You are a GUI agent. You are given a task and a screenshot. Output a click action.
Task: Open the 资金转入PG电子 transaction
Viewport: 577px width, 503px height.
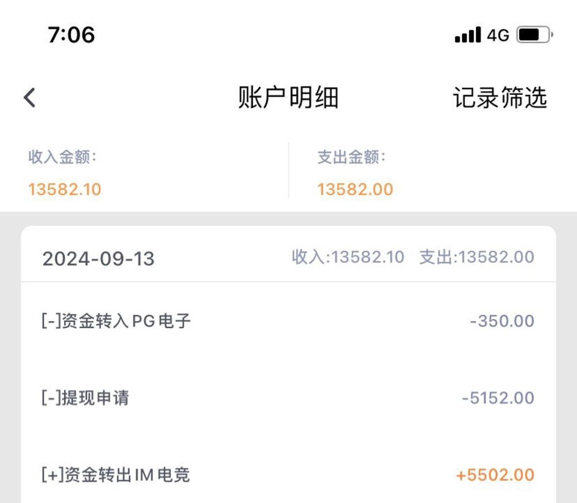point(116,321)
